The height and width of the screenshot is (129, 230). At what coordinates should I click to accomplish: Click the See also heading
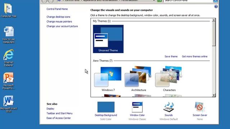[x=52, y=104]
